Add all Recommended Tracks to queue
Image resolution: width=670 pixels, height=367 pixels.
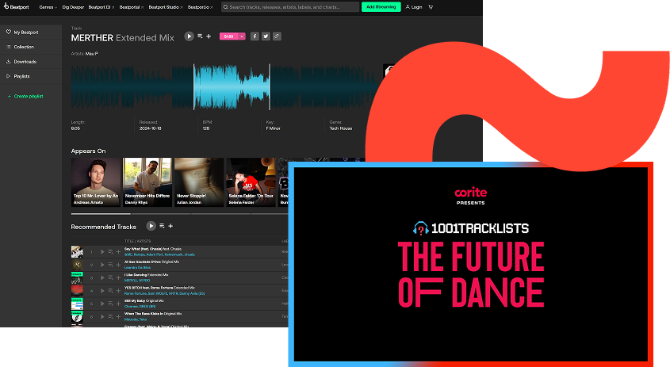point(162,226)
